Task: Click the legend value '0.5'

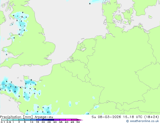Action: (x=9, y=122)
